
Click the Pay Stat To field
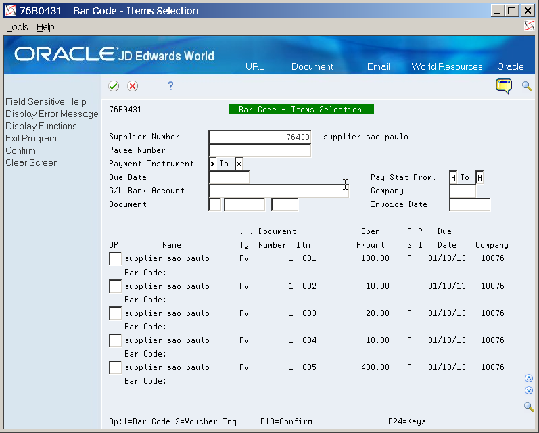[479, 177]
